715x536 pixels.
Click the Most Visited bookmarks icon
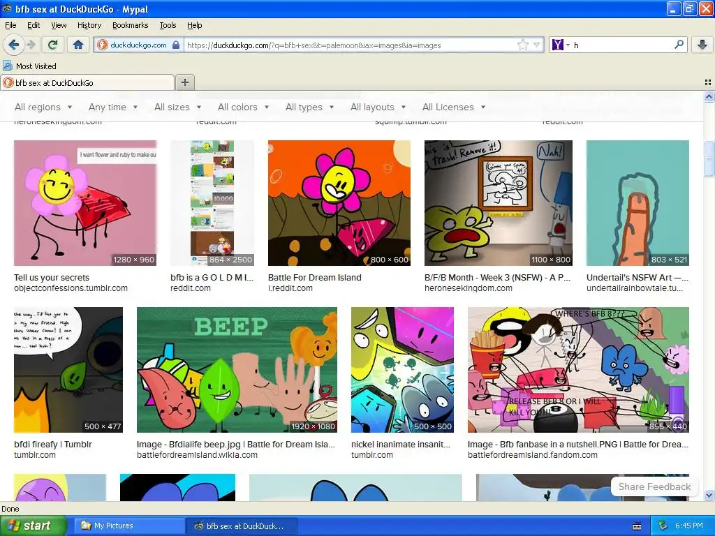point(7,66)
